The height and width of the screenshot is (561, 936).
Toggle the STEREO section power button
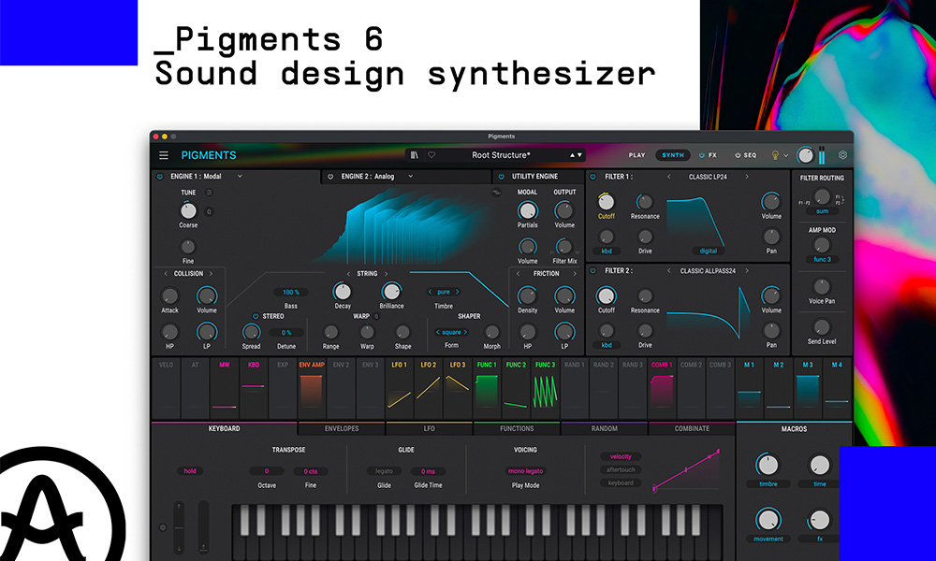[x=256, y=317]
